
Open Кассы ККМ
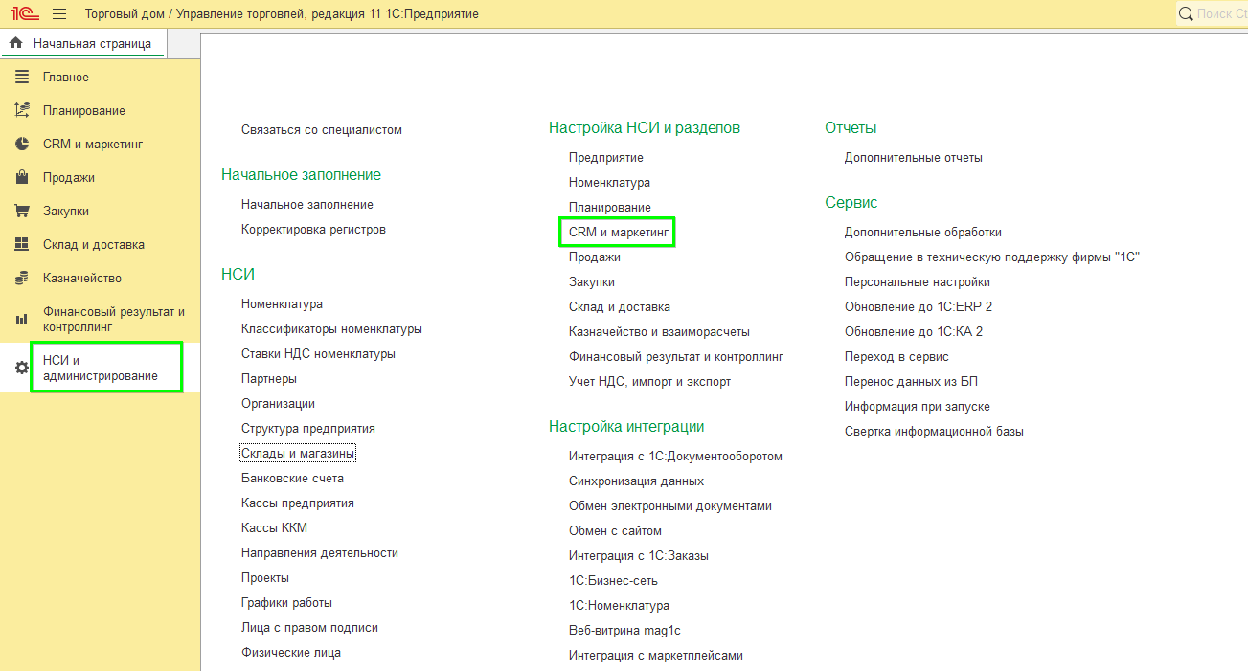(x=274, y=527)
